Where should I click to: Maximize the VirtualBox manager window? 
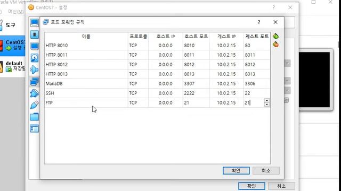pos(313,2)
